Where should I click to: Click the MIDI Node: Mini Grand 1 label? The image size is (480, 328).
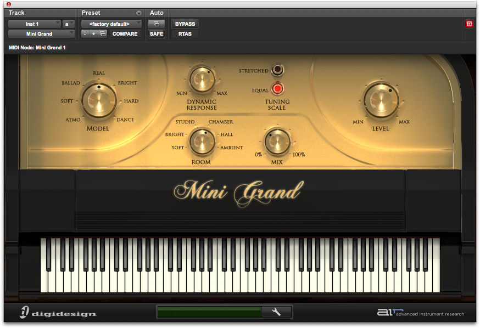click(x=37, y=48)
